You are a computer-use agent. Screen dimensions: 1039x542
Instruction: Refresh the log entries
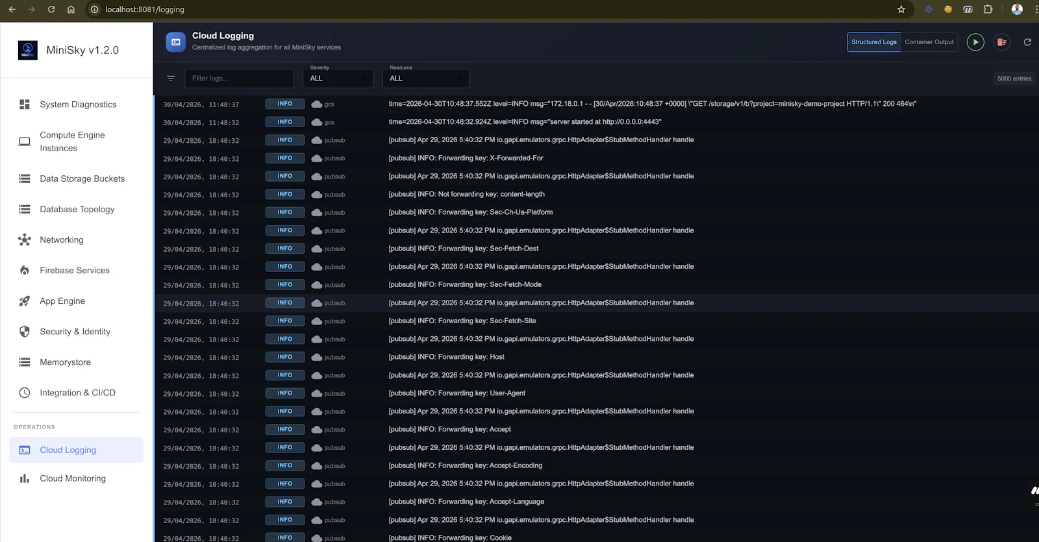(1027, 42)
